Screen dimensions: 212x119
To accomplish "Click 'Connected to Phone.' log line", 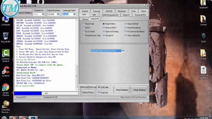I will pos(27,67).
